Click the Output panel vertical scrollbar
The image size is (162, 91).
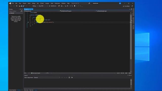tap(131, 83)
